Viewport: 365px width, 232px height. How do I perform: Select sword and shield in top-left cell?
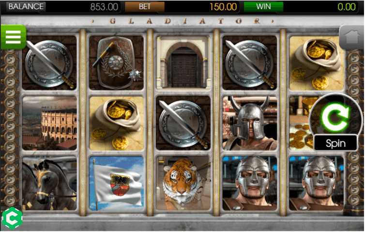click(x=49, y=63)
